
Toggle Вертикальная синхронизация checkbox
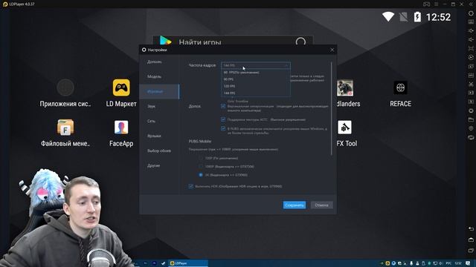(x=223, y=106)
